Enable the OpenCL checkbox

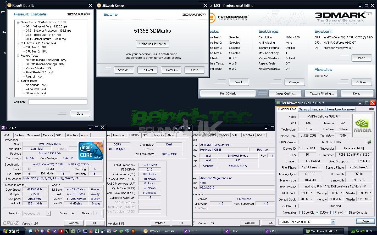pos(301,213)
